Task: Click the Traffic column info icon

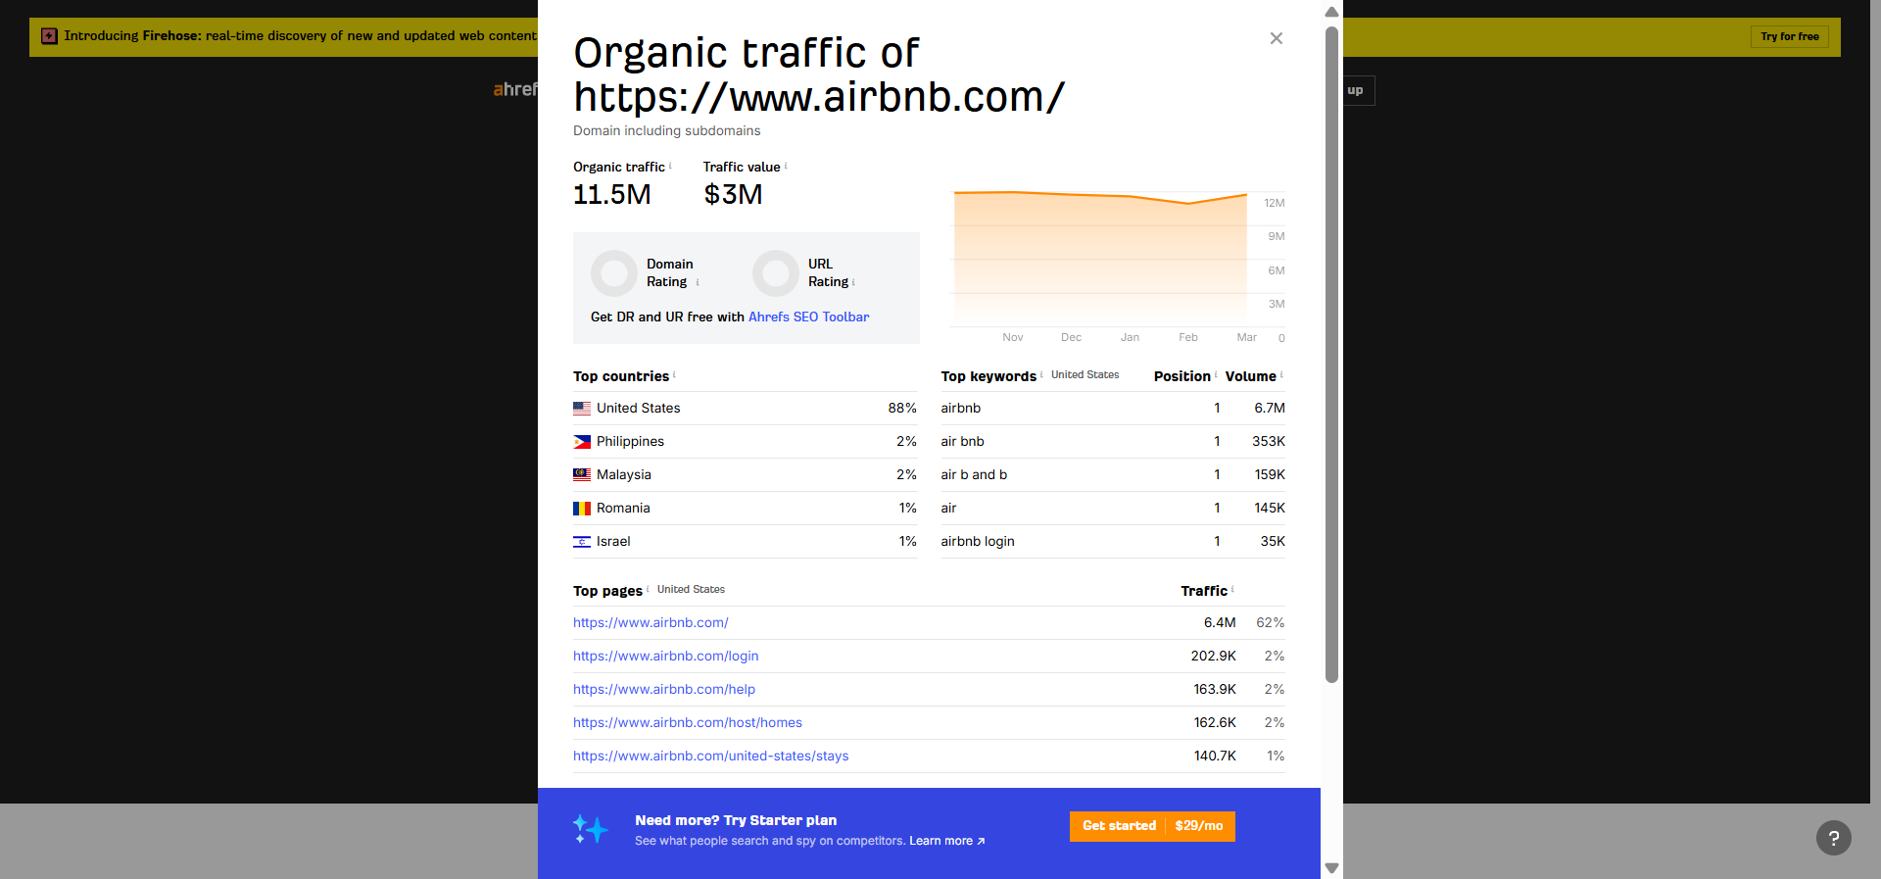Action: click(1232, 589)
